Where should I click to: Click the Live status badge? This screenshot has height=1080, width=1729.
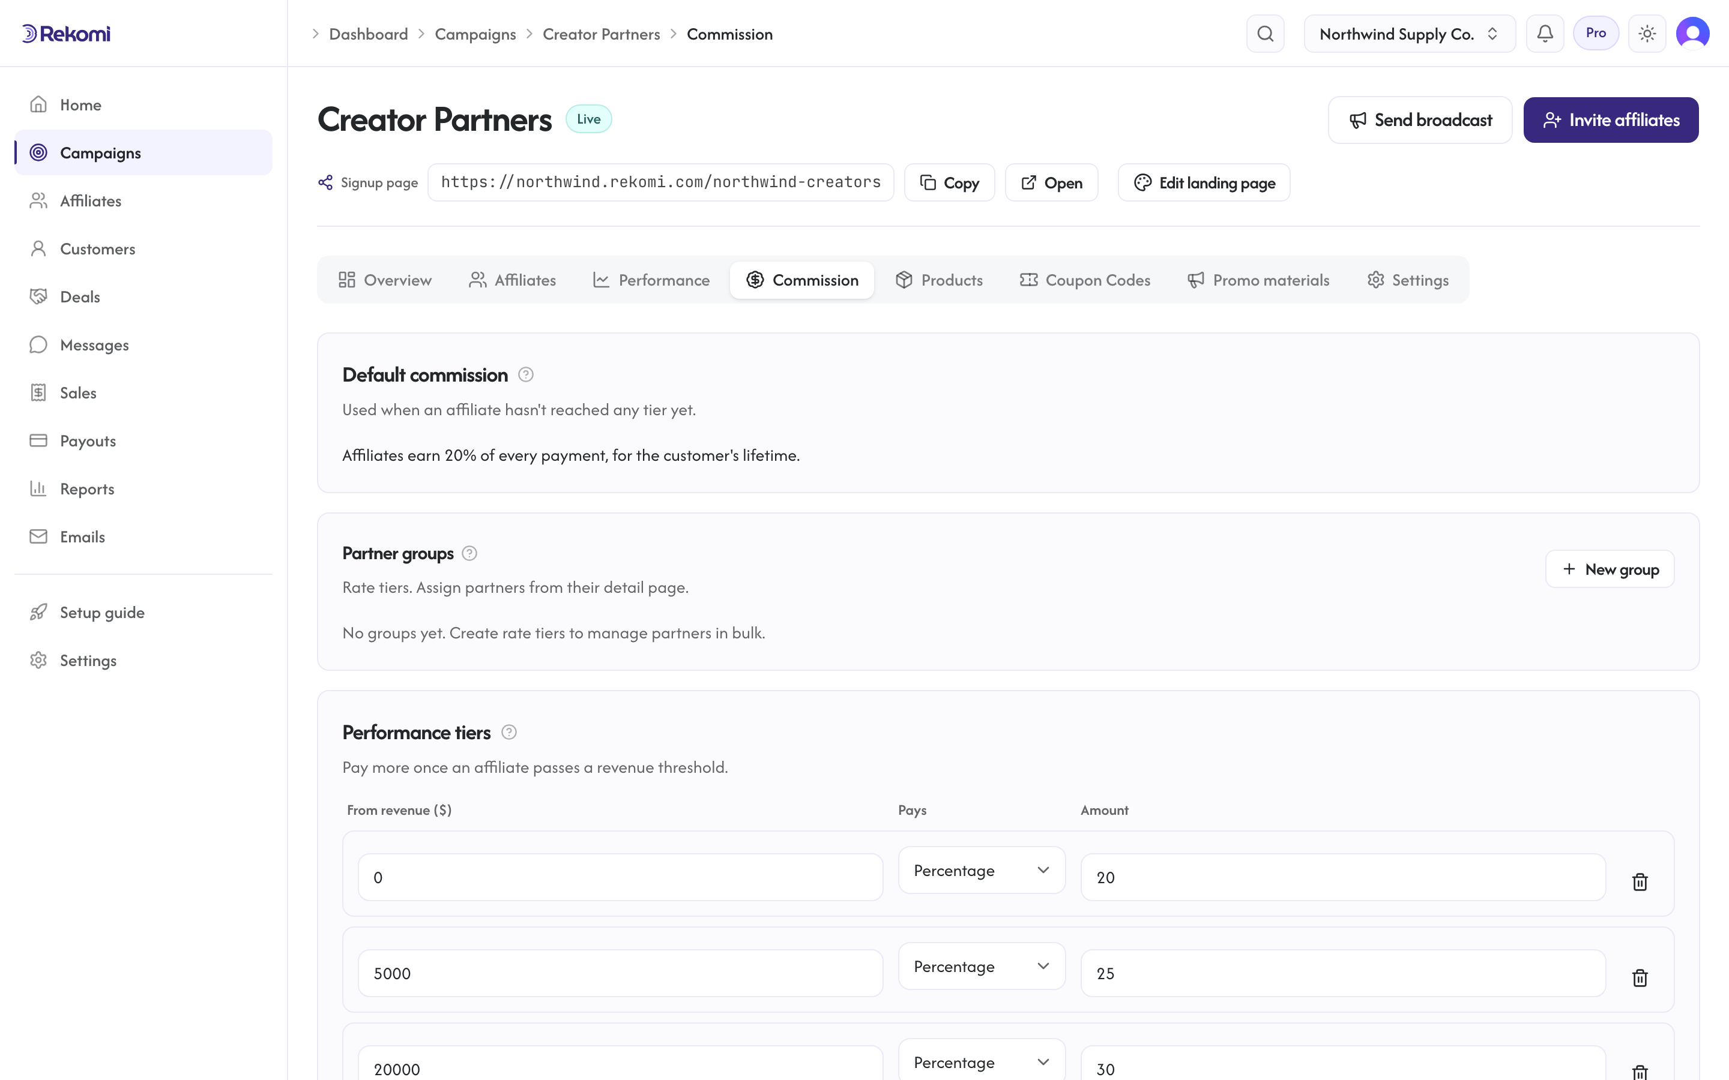(x=588, y=119)
